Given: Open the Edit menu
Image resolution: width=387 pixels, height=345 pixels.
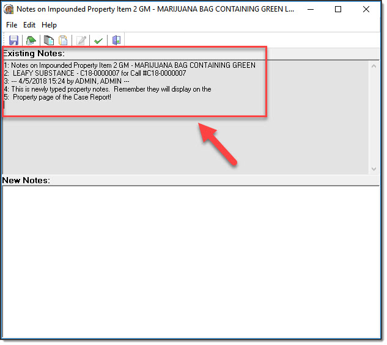Looking at the screenshot, I should (x=29, y=25).
